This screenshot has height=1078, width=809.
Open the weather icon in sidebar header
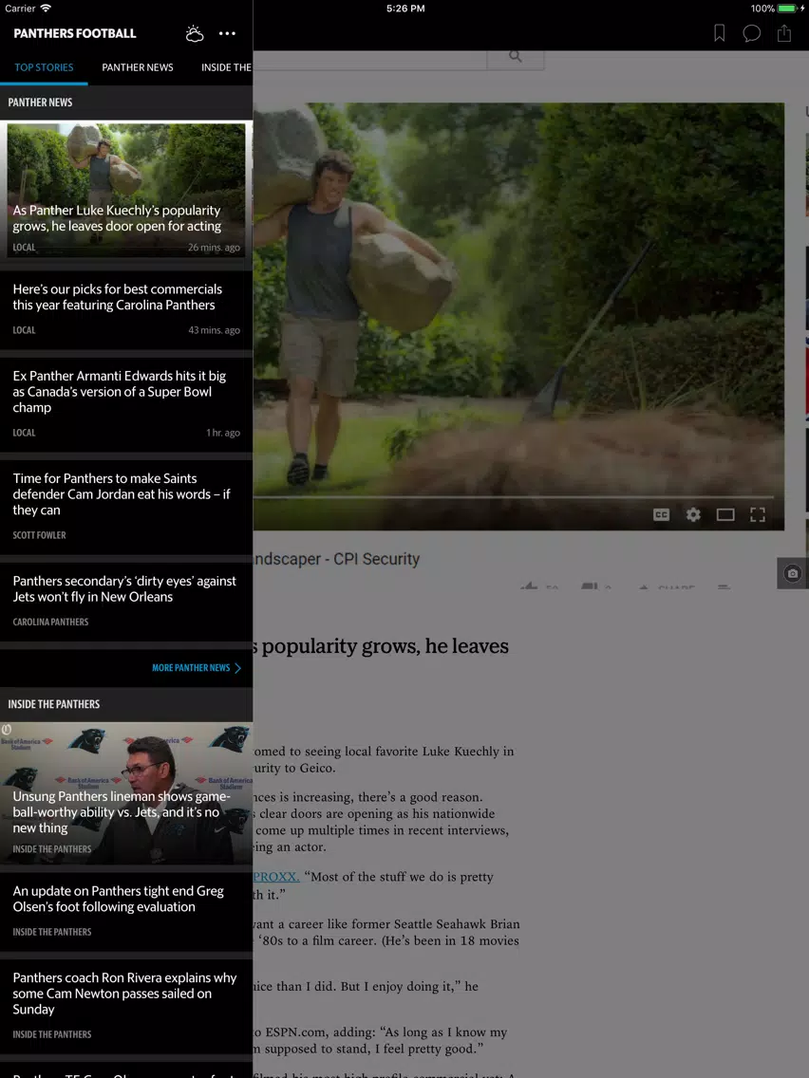[x=195, y=34]
